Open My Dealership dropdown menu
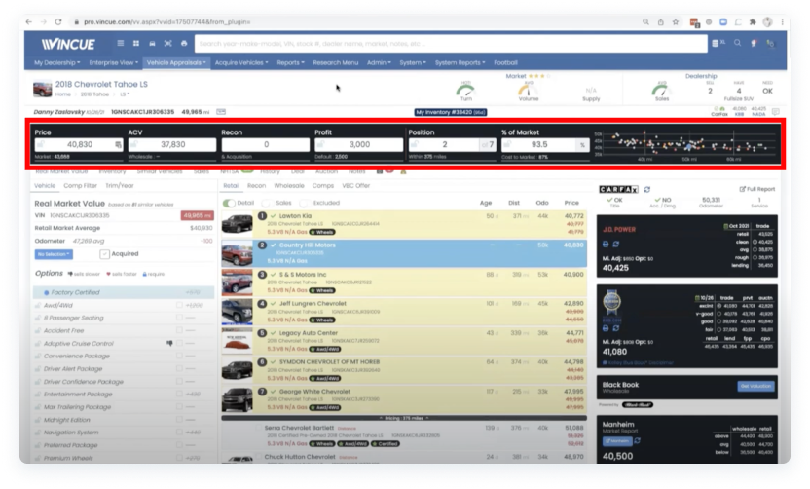 pos(56,62)
